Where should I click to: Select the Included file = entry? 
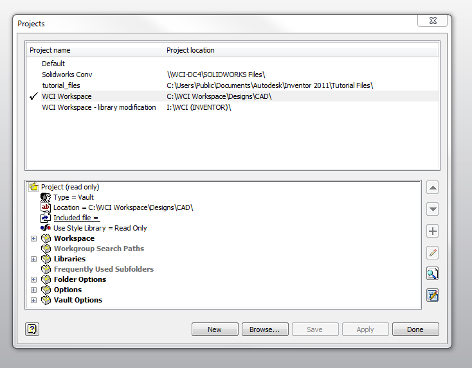click(x=76, y=218)
